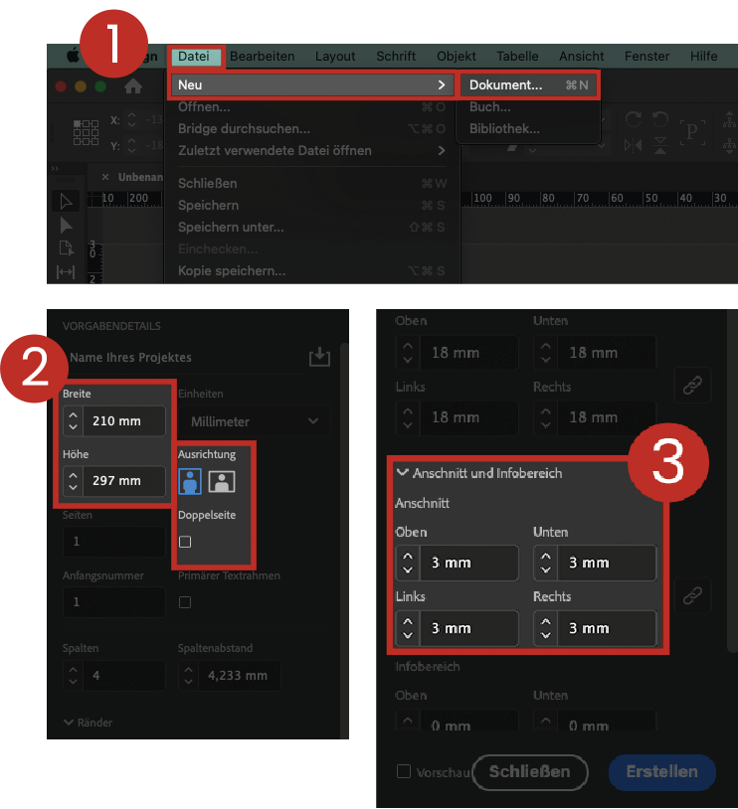
Task: Click the Höhe 297 mm field
Action: coord(124,480)
